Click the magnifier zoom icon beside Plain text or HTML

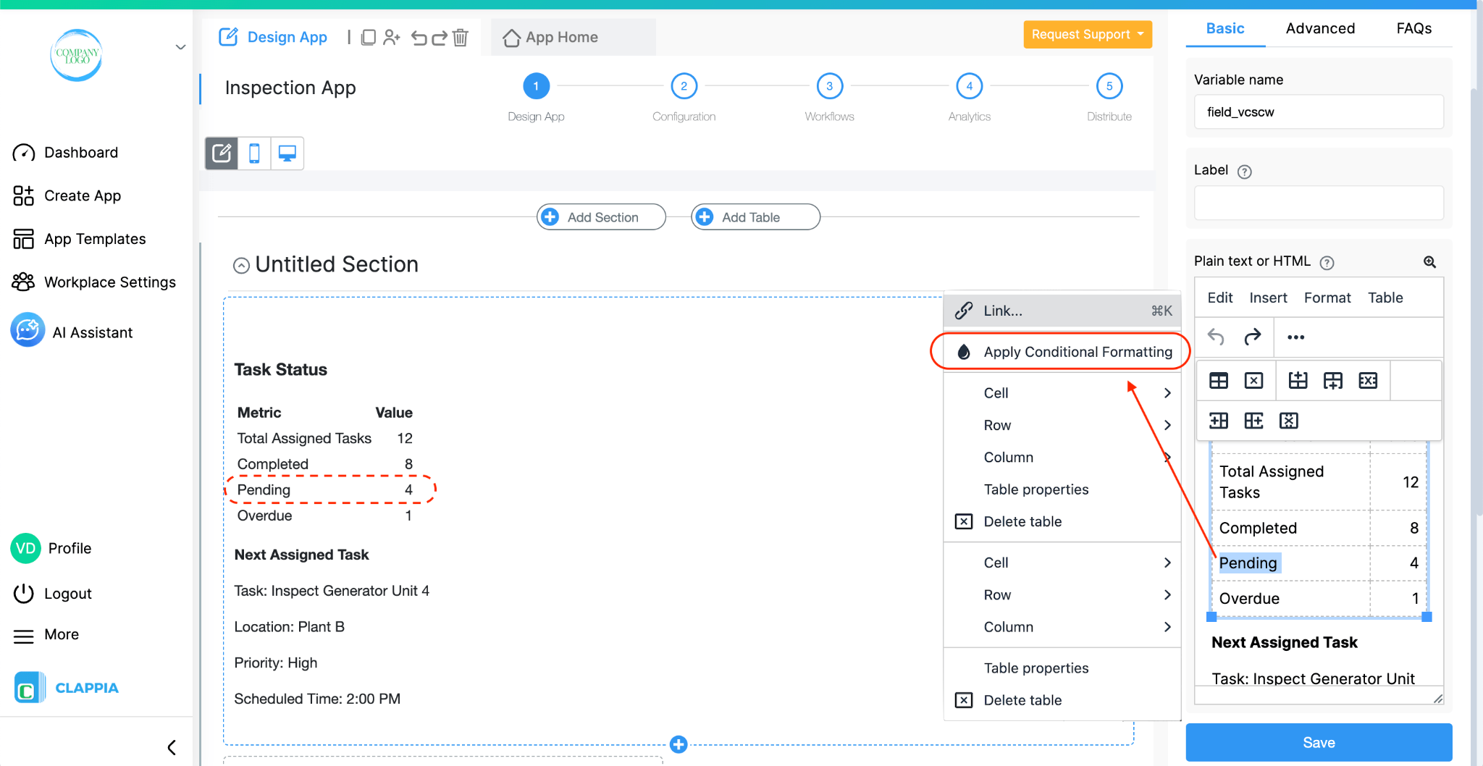(1429, 262)
